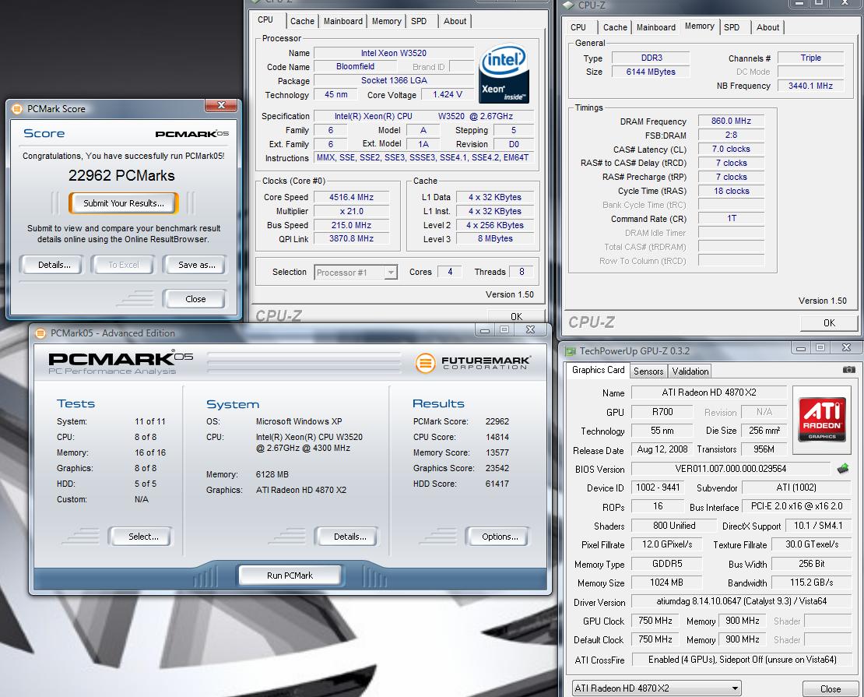Select Graphics Card tab in GPU-Z

[598, 370]
